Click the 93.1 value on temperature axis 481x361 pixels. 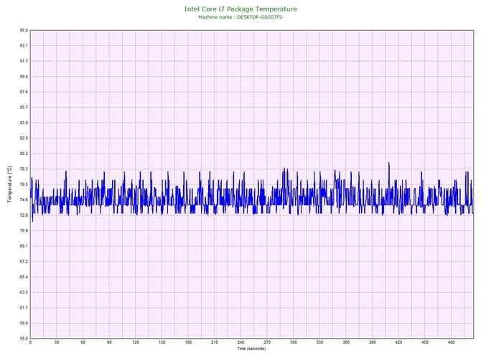[24, 46]
